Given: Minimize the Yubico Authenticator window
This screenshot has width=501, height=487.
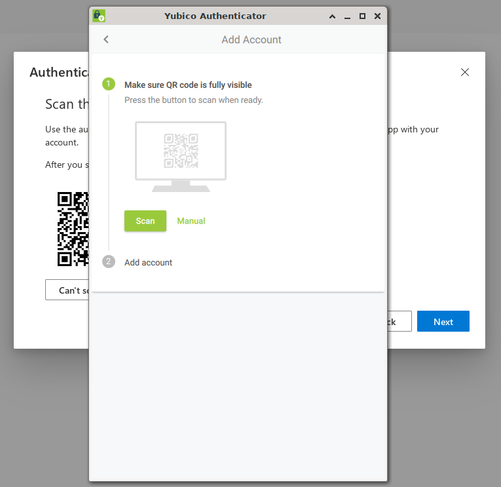Looking at the screenshot, I should 347,16.
